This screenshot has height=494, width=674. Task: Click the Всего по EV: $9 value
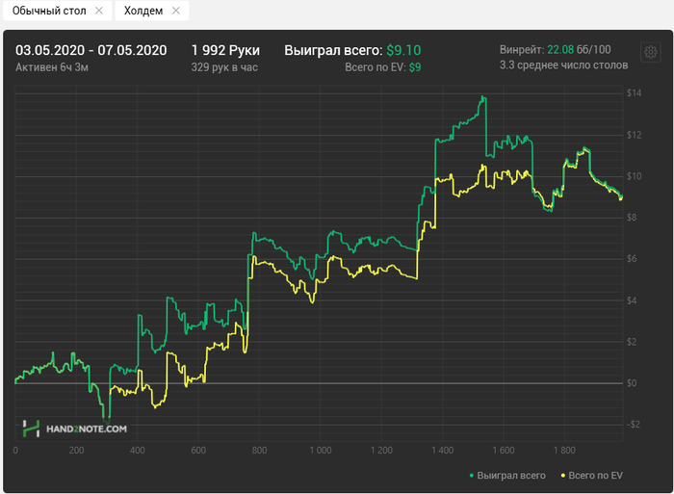[383, 67]
